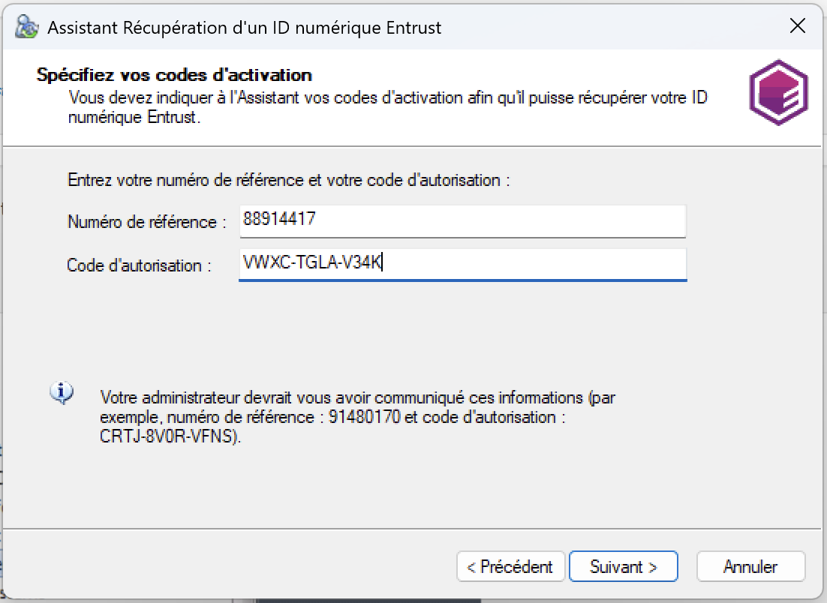Click the blue information icon

click(62, 392)
